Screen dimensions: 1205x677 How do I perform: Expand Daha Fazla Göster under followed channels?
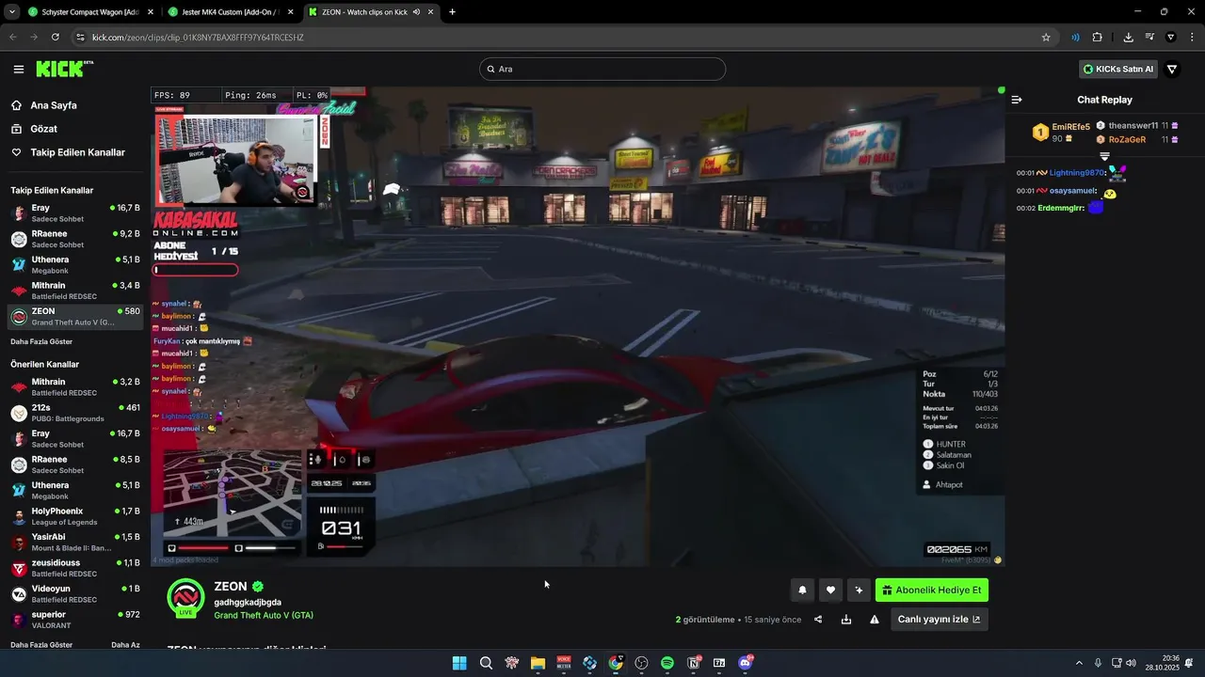pos(41,341)
